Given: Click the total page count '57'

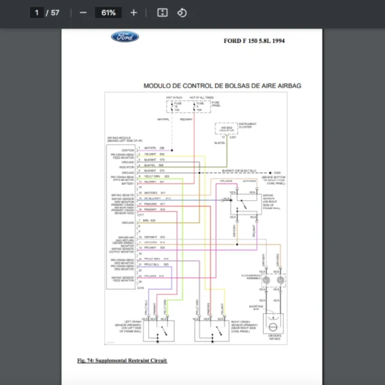Looking at the screenshot, I should [x=55, y=12].
